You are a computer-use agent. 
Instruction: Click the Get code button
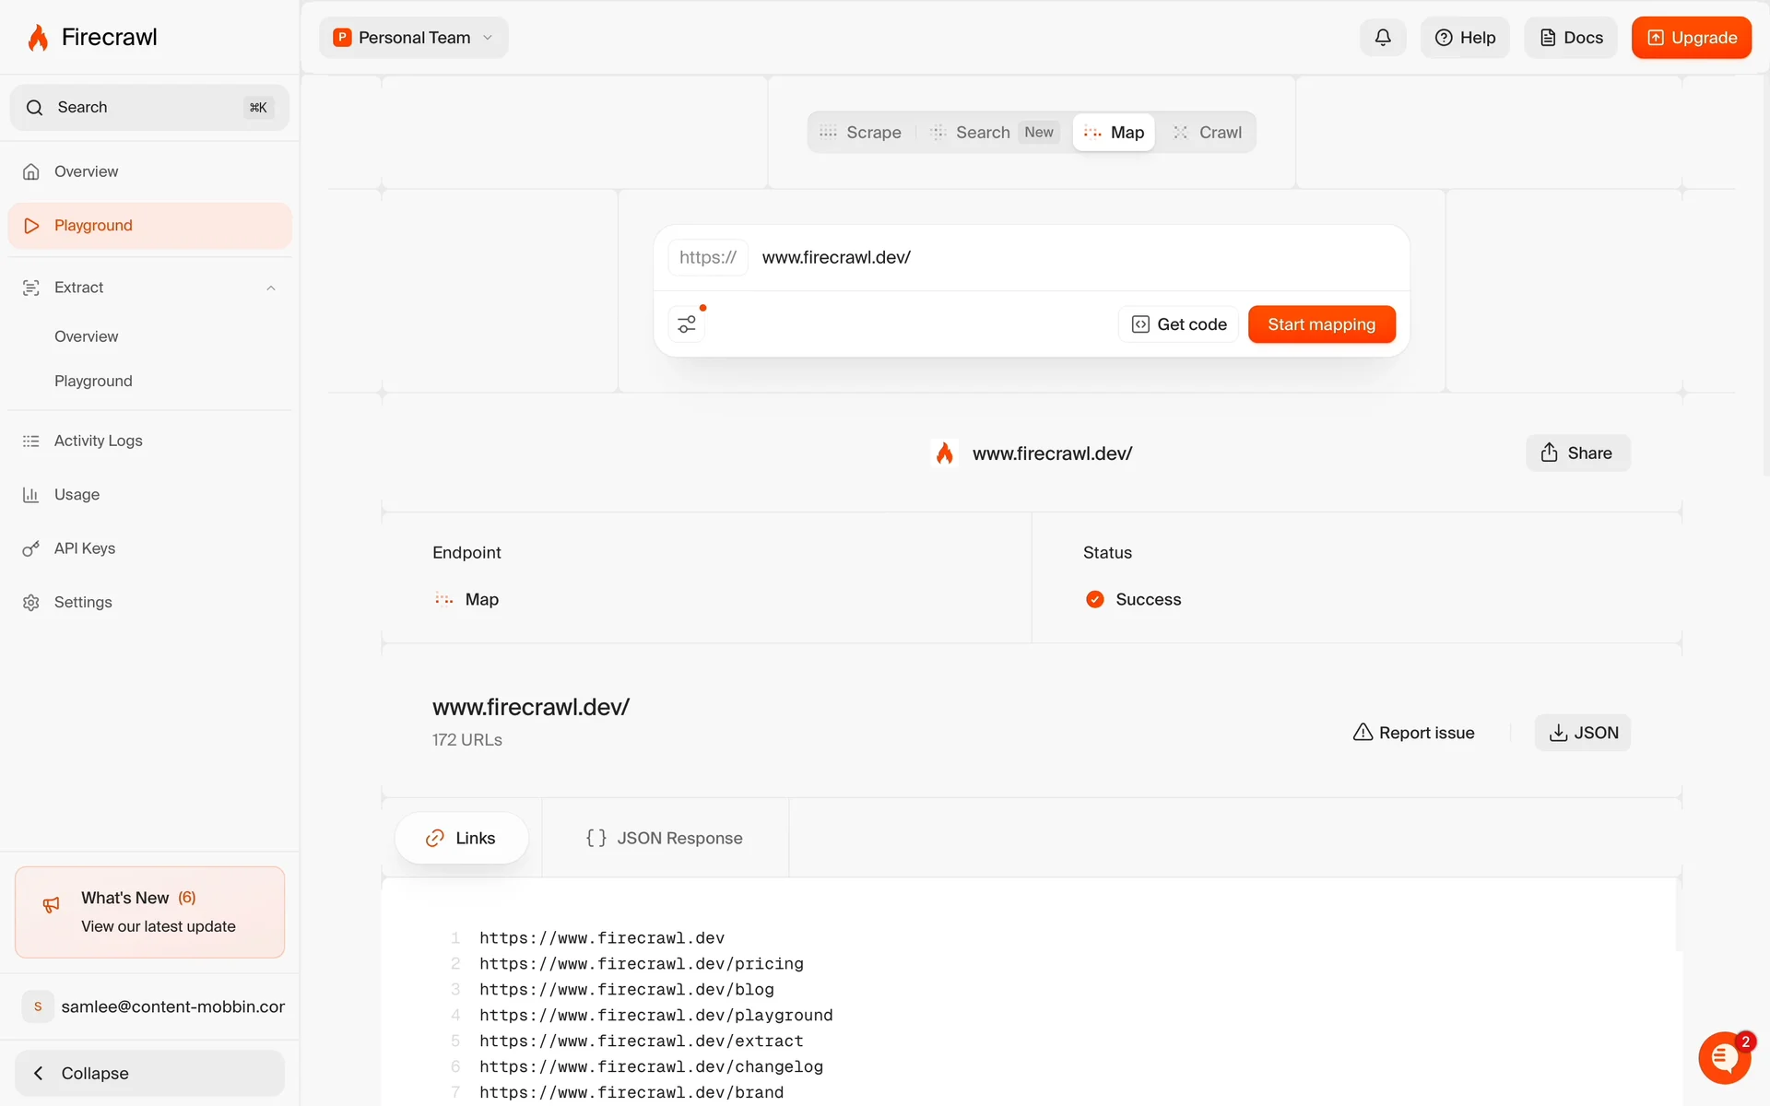click(x=1179, y=324)
